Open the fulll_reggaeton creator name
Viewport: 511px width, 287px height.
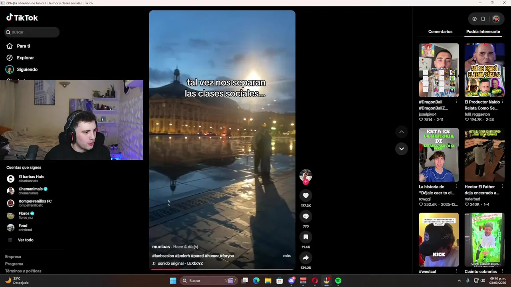coord(477,114)
